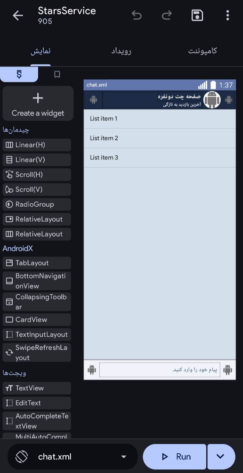Pick the SwipeRefreshLayout widget

[37, 352]
